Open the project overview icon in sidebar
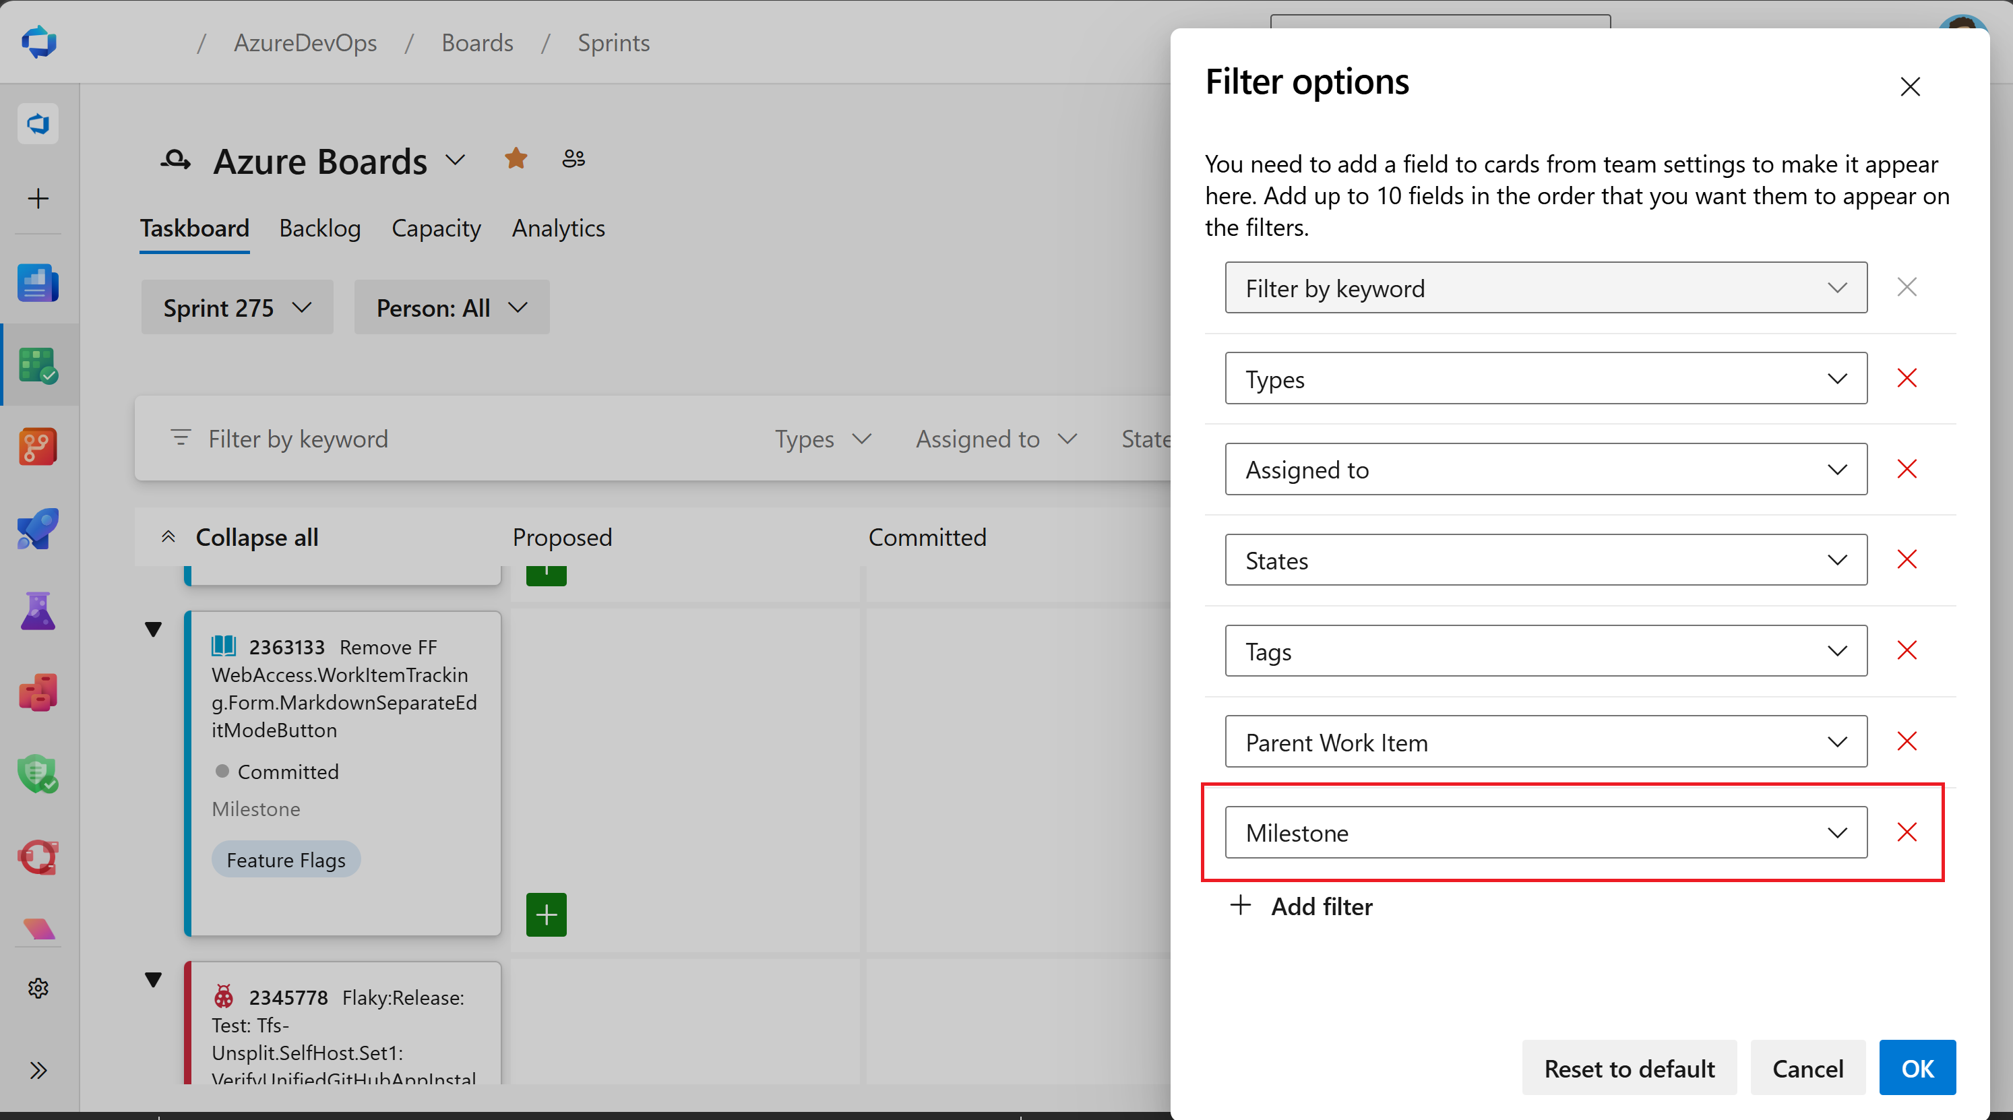This screenshot has width=2013, height=1120. point(38,123)
